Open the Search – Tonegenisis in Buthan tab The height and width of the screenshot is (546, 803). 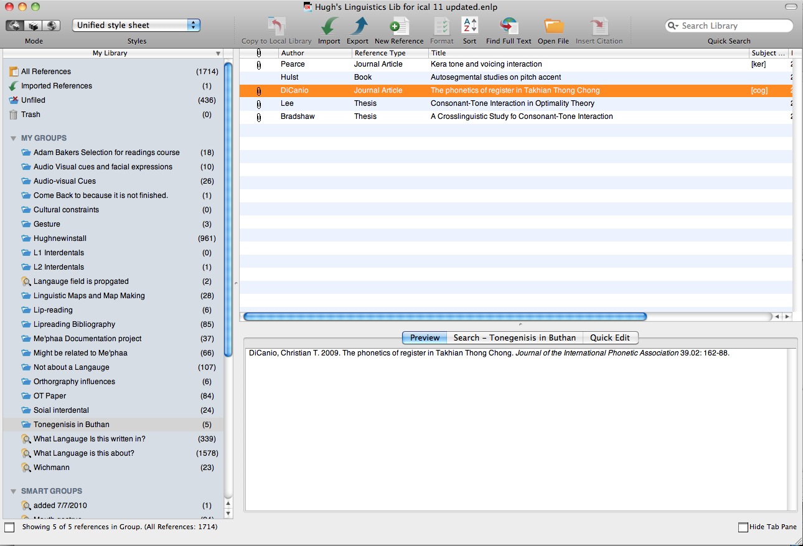point(514,337)
